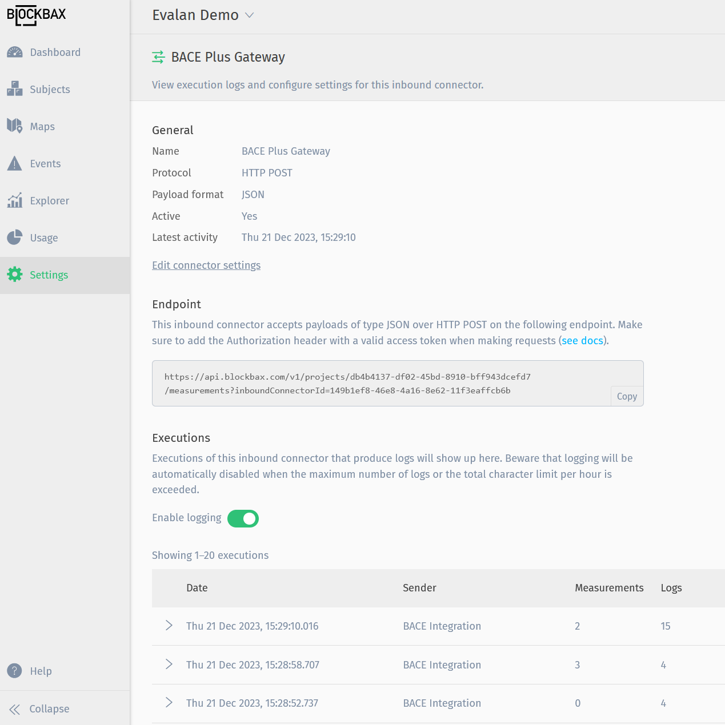Screen dimensions: 725x725
Task: Click the Subjects blocks icon
Action: click(15, 89)
